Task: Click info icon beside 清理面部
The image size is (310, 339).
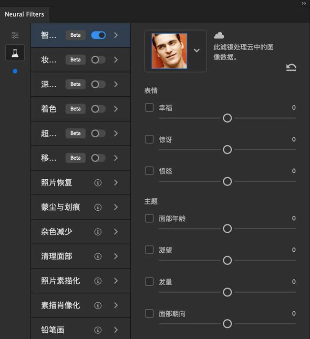Action: (98, 256)
